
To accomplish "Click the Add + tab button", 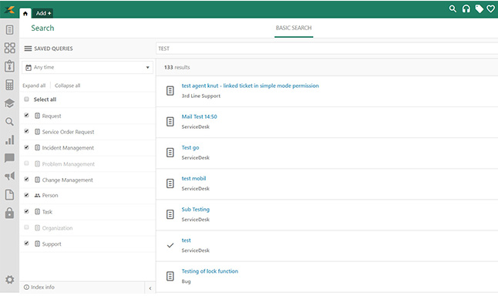I will 43,13.
